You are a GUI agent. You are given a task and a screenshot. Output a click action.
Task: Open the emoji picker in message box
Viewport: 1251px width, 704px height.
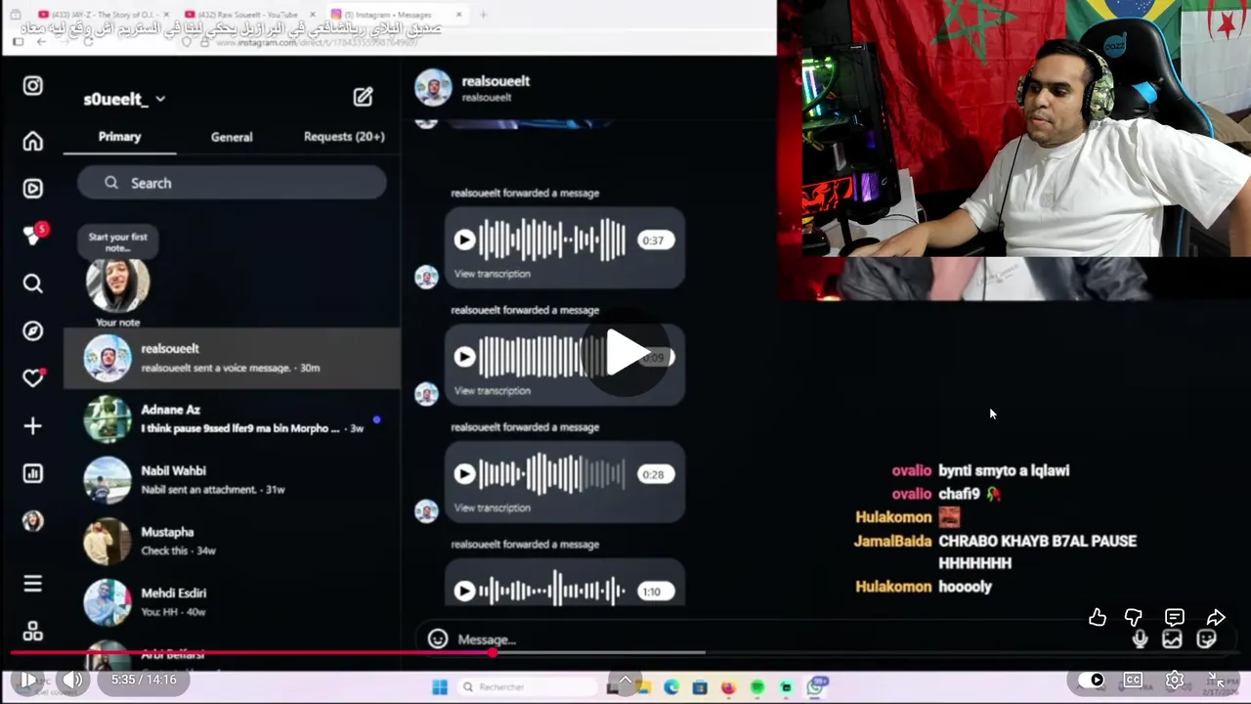tap(438, 638)
